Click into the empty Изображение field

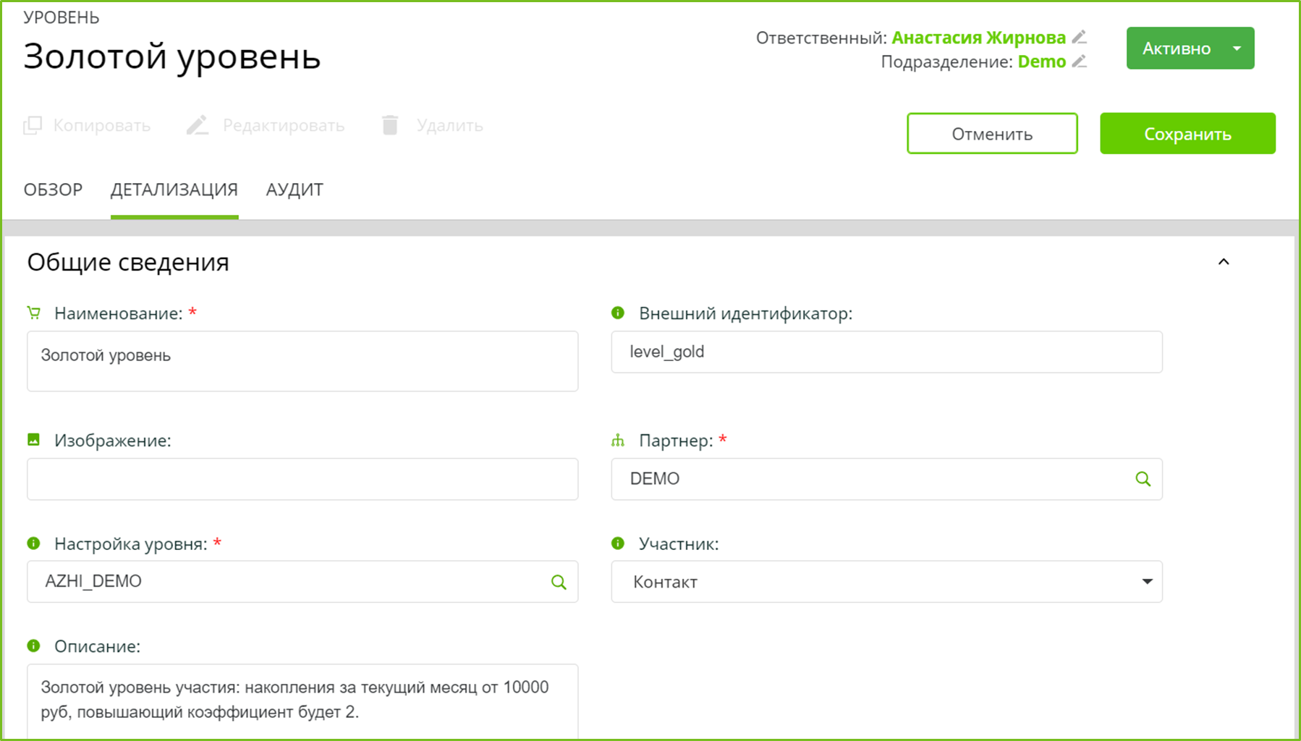pyautogui.click(x=302, y=479)
